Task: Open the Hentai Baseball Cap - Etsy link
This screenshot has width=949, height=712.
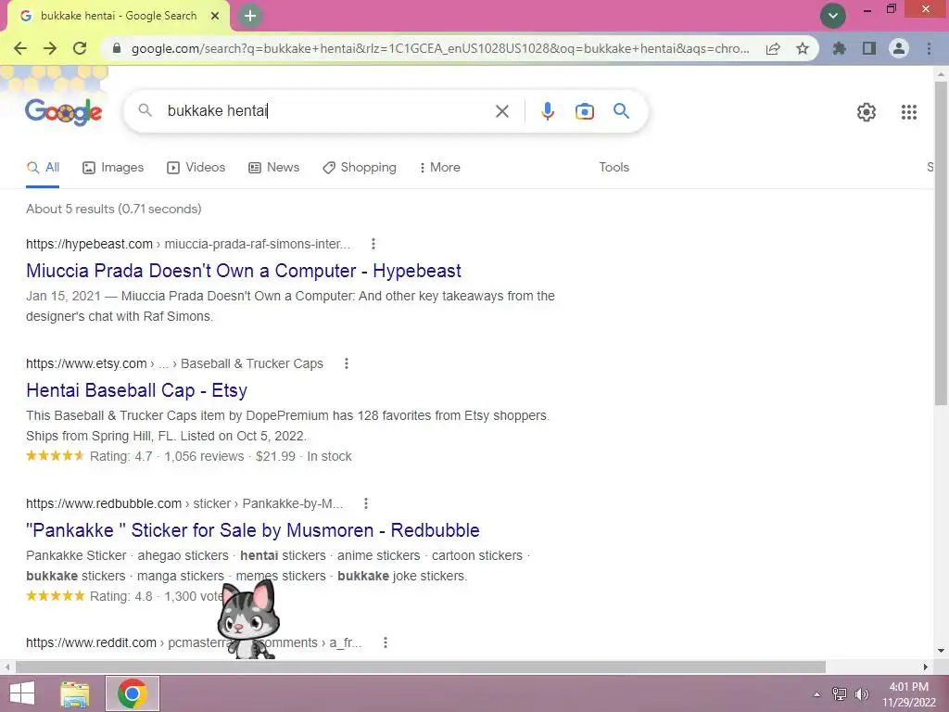Action: tap(137, 390)
